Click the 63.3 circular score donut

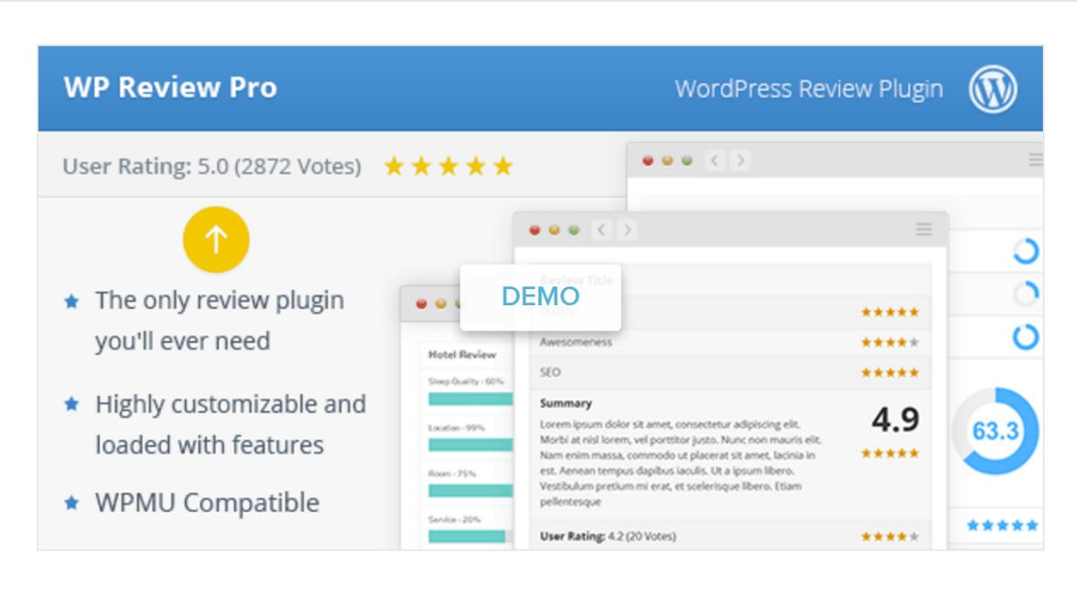[995, 431]
